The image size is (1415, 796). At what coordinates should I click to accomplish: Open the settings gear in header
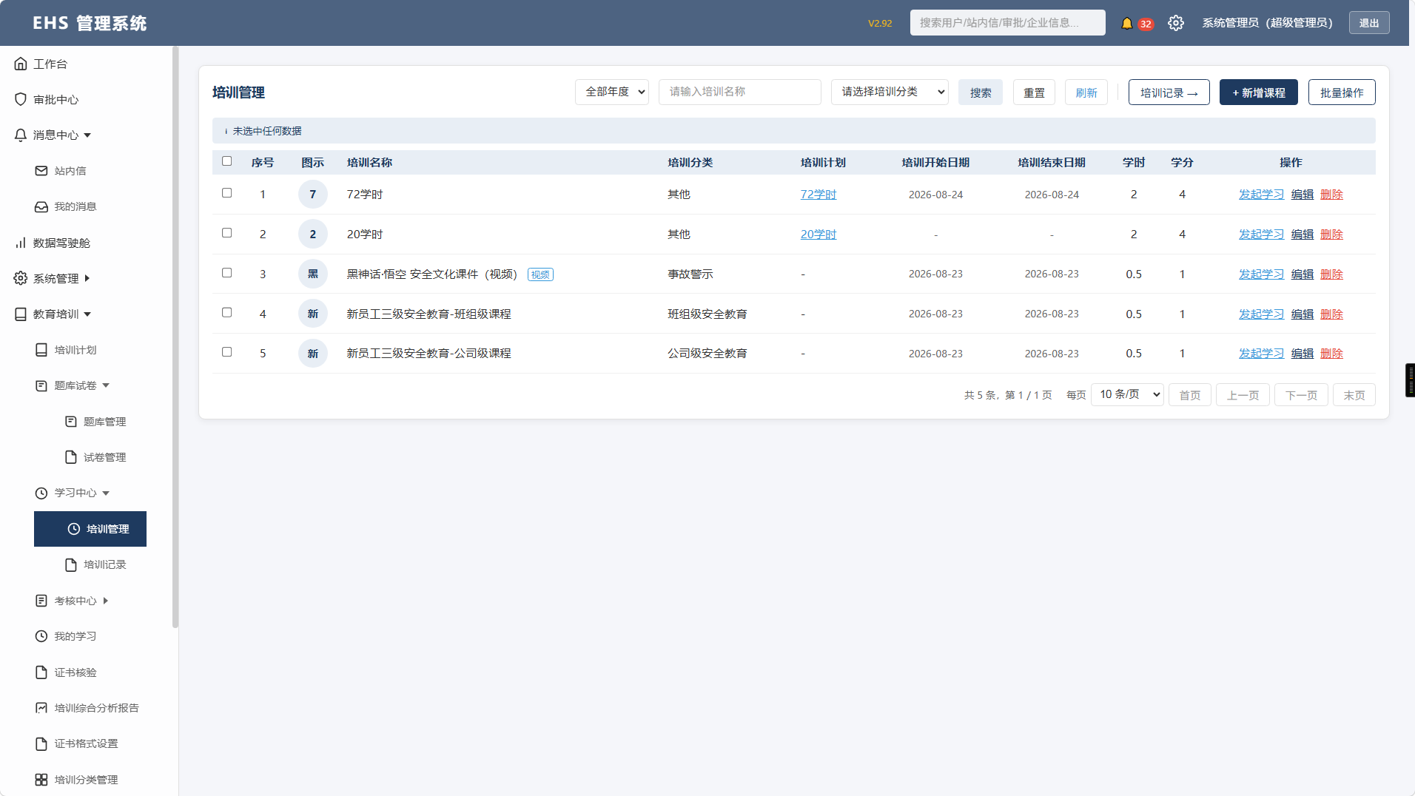(1176, 23)
